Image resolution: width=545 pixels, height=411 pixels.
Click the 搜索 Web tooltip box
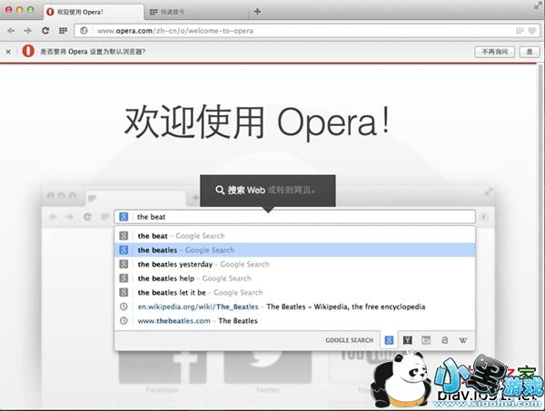268,191
